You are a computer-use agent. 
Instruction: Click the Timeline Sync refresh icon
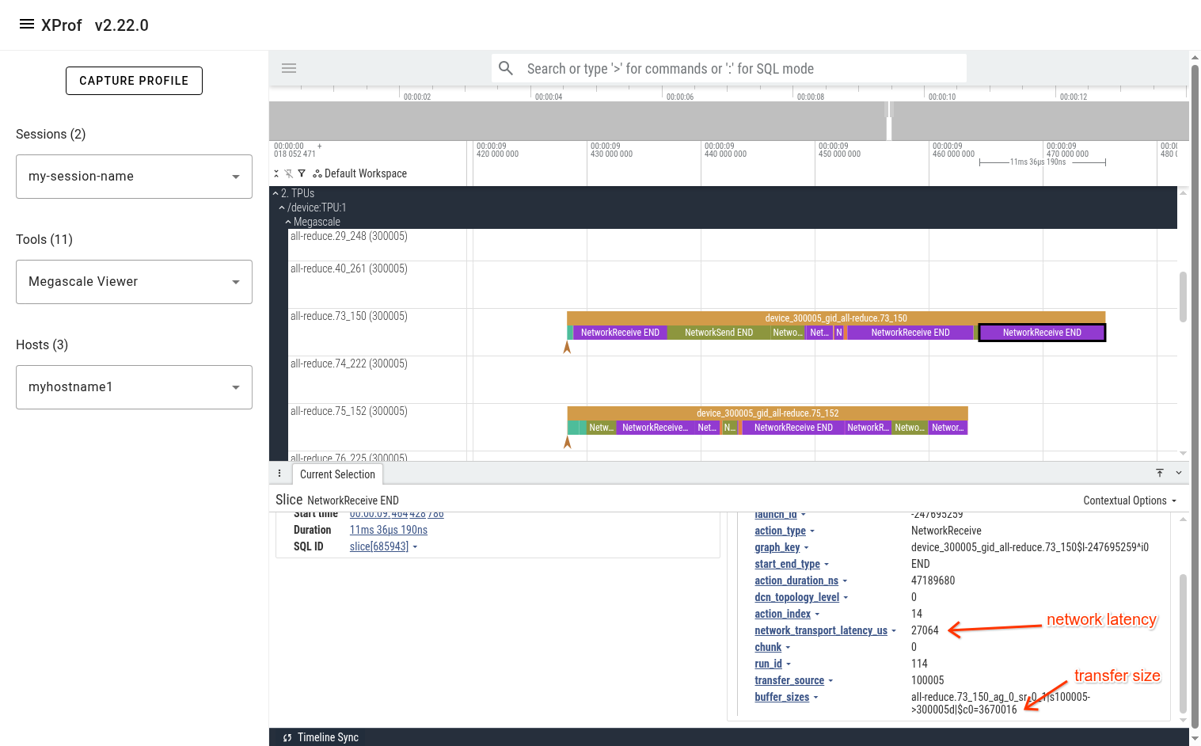287,737
